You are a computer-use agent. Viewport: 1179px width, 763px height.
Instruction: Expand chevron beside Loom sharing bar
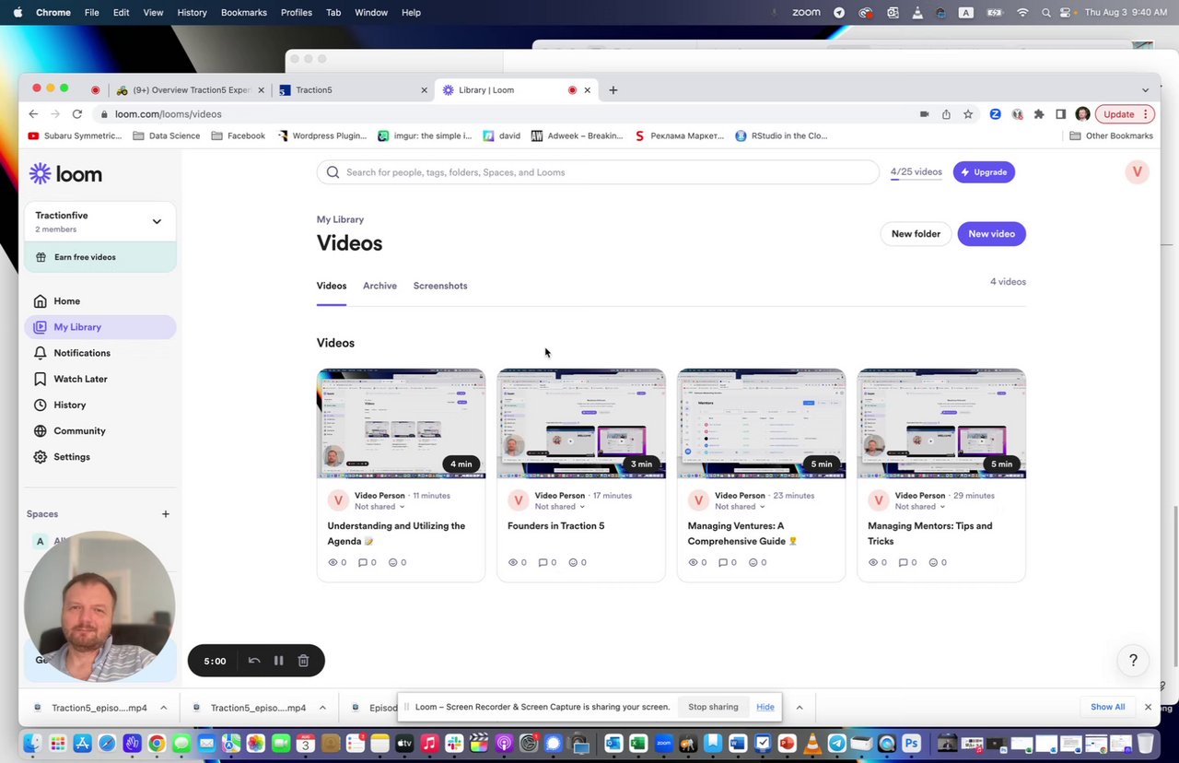(x=800, y=708)
